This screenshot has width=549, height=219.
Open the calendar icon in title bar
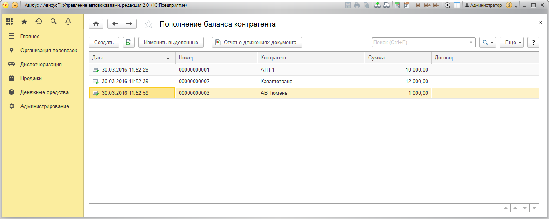point(407,5)
